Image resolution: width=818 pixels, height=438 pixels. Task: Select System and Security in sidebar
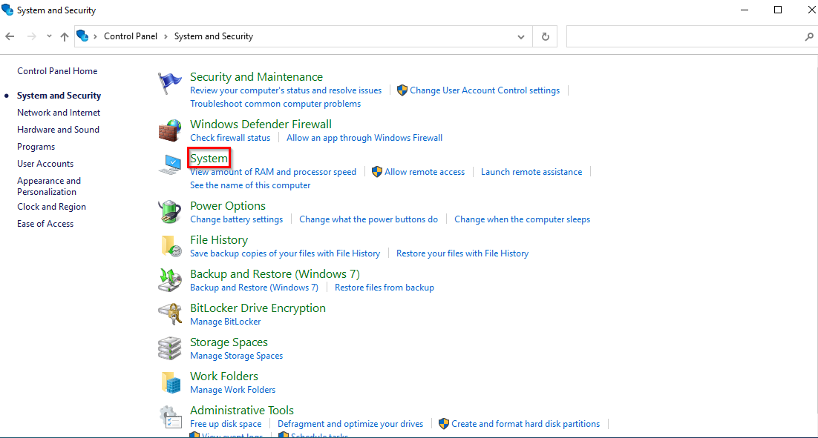tap(59, 96)
